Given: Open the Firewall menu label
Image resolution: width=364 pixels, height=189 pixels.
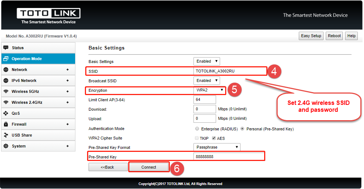Looking at the screenshot, I should point(19,124).
